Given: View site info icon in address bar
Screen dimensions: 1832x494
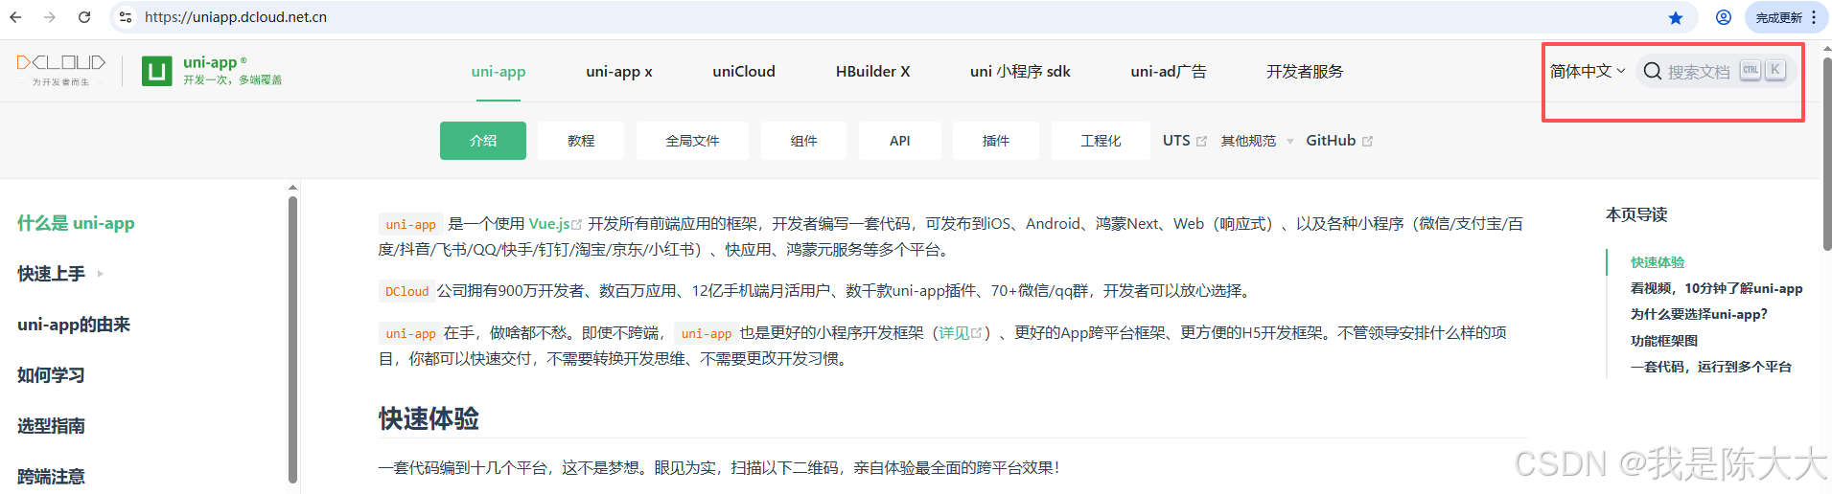Looking at the screenshot, I should point(126,17).
